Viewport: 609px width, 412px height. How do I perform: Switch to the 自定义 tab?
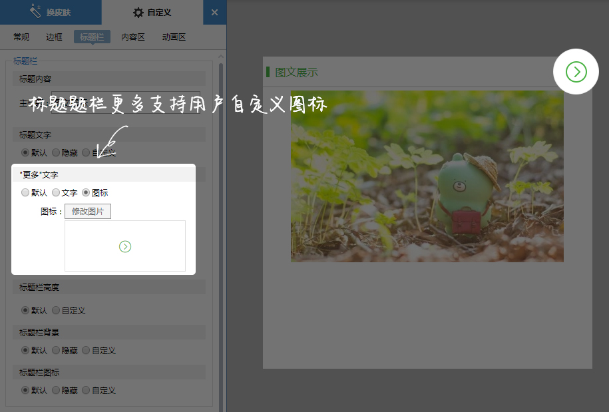pos(152,12)
